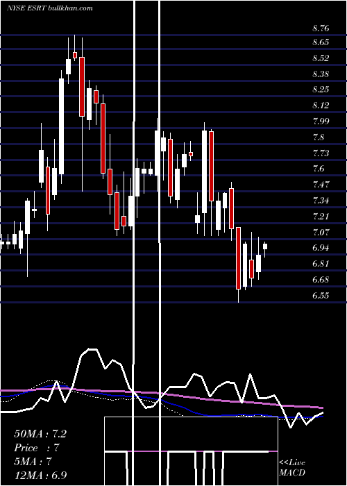Image resolution: width=347 pixels, height=486 pixels.
Task: Click the 8.52 price axis label
Action: [321, 58]
